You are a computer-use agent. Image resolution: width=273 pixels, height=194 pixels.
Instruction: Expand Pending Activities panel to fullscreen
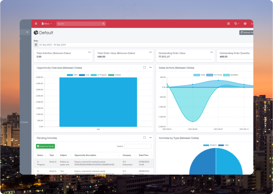coord(144,138)
